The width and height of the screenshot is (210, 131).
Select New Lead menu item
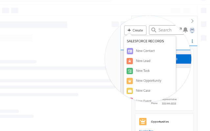[x=143, y=61]
